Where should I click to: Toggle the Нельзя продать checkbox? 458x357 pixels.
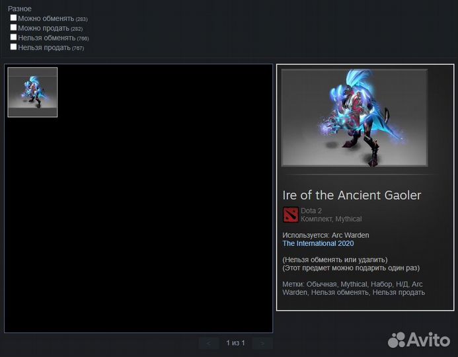click(x=13, y=47)
